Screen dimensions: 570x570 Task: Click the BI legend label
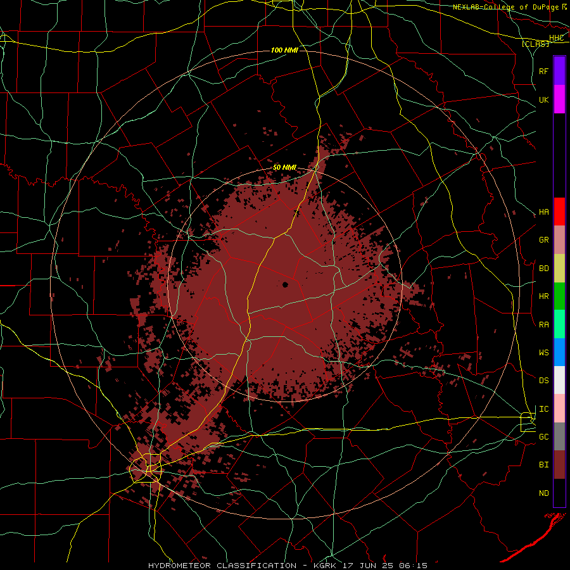(x=543, y=465)
